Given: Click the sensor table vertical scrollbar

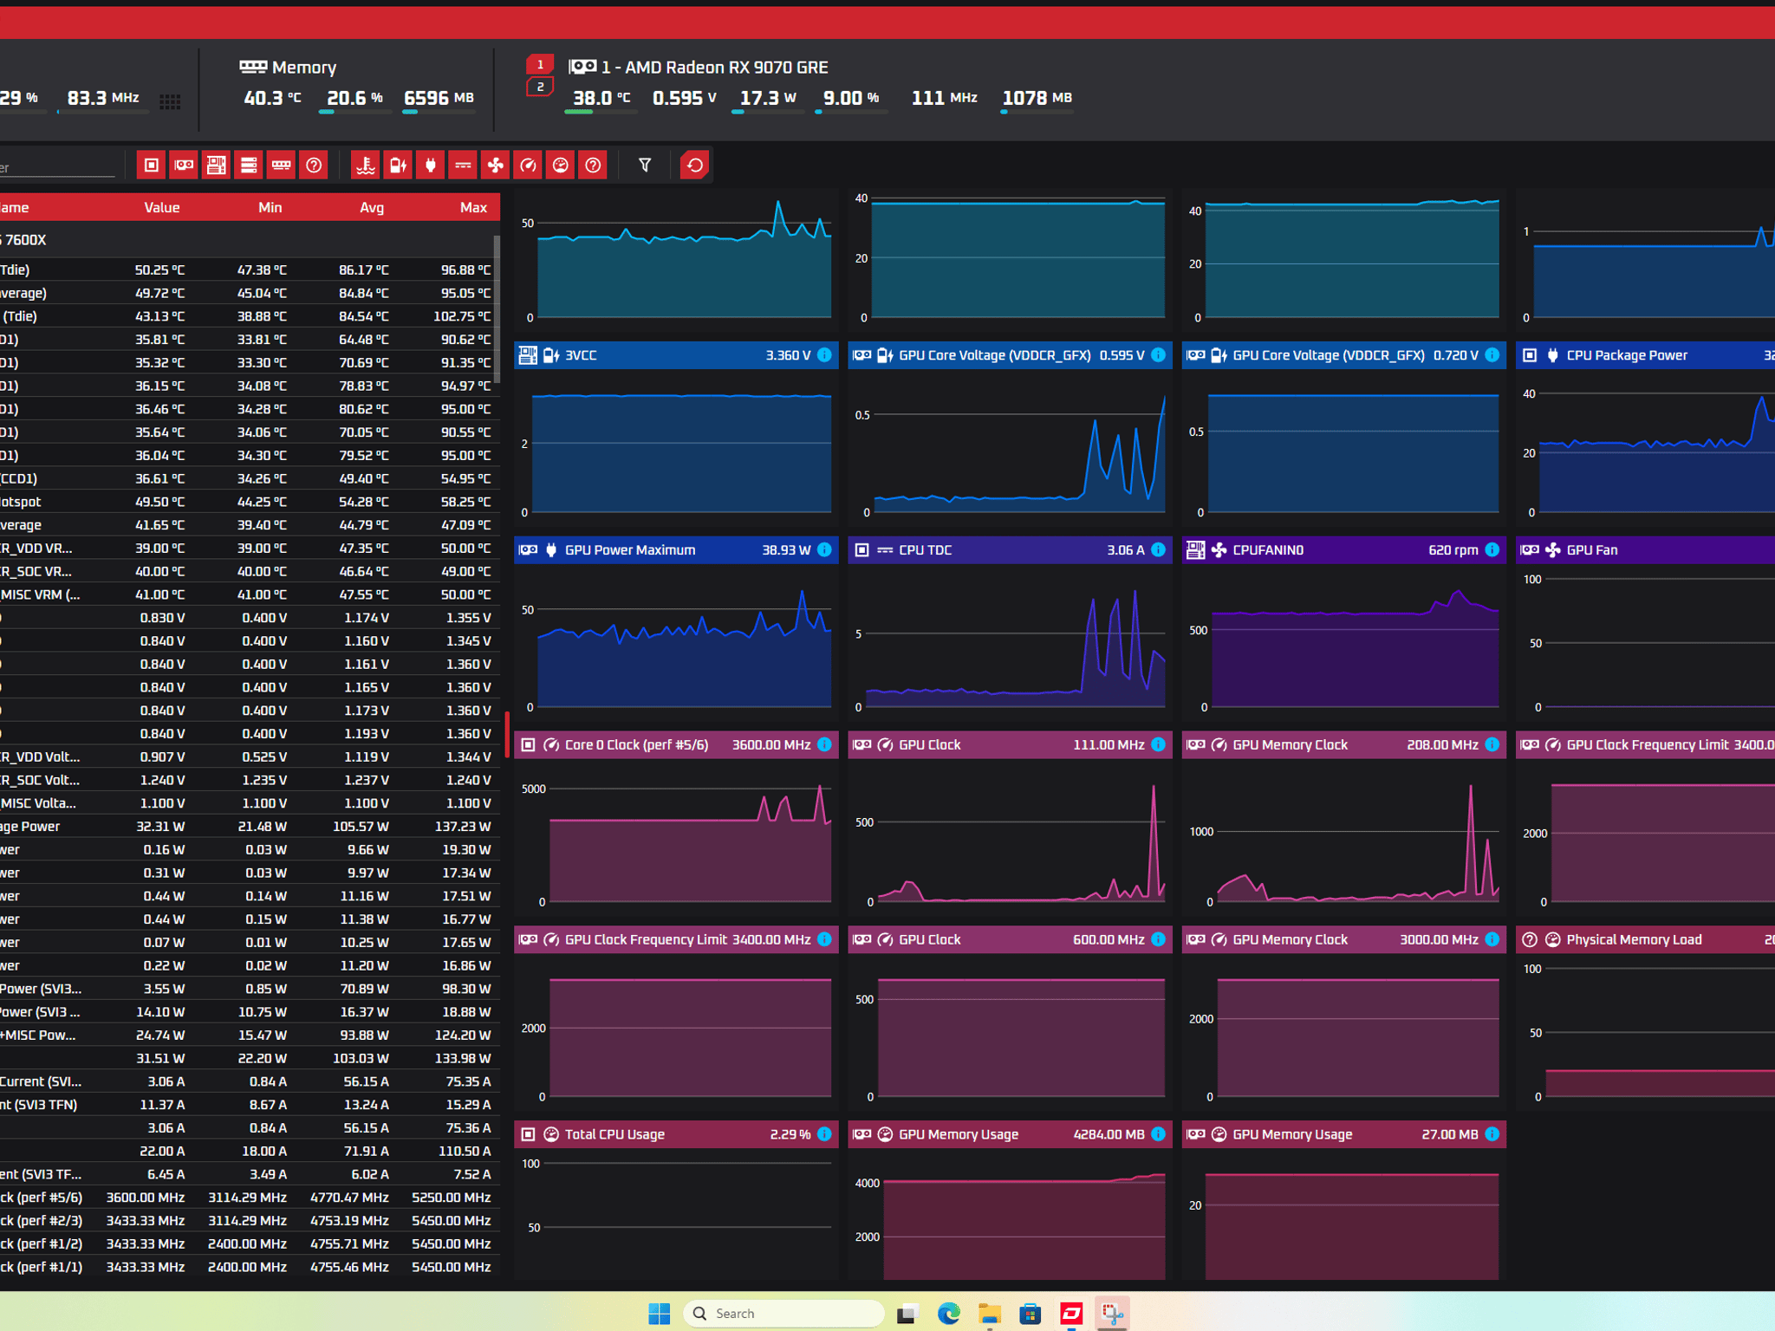Looking at the screenshot, I should pos(497,308).
